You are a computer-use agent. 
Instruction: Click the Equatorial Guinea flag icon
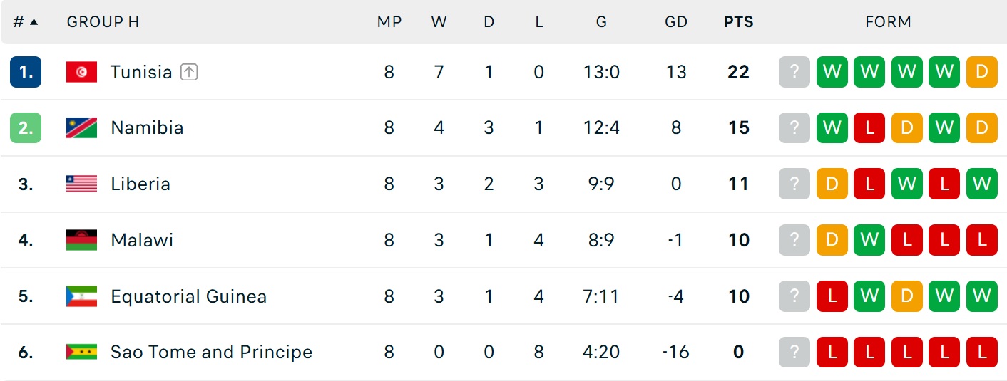(81, 296)
